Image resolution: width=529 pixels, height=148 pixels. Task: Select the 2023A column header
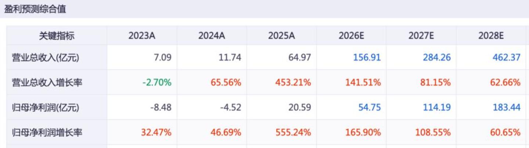pos(142,36)
